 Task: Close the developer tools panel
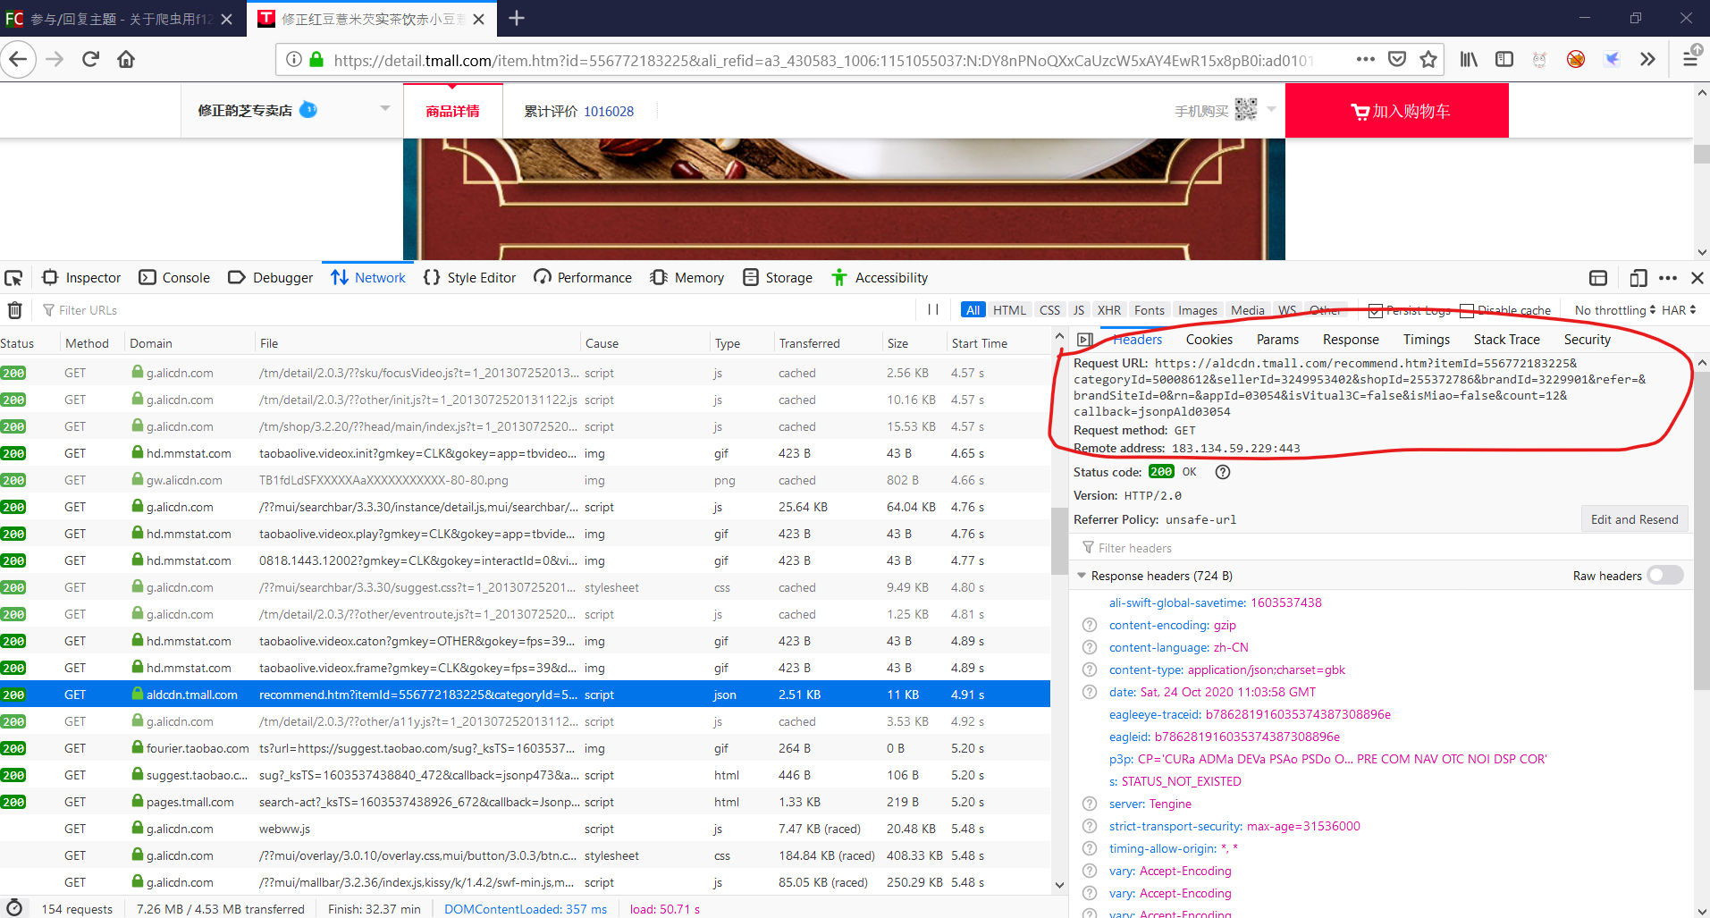[1697, 278]
